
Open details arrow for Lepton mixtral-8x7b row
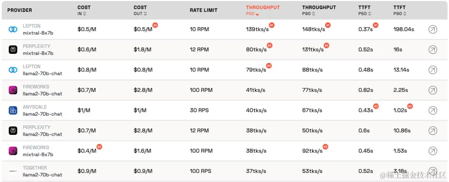(433, 29)
